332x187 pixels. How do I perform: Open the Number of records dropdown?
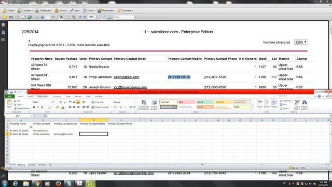301,42
